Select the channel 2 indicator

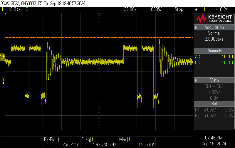tap(27, 9)
